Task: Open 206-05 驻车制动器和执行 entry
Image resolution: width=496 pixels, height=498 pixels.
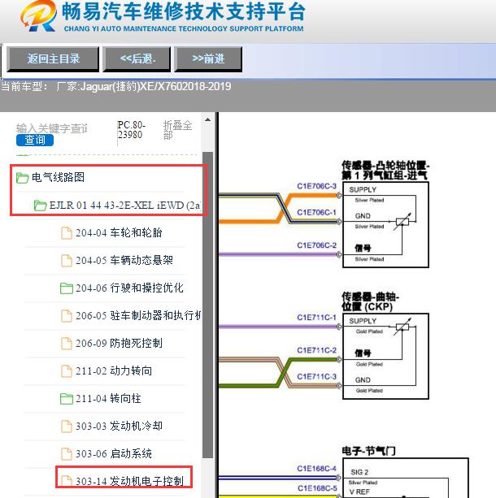Action: (x=138, y=316)
